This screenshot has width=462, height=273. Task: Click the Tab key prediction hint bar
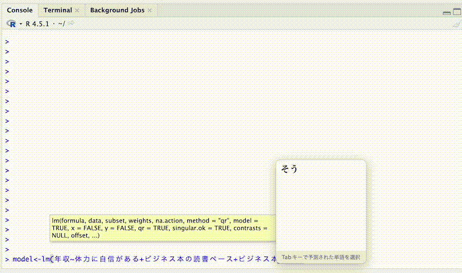click(x=321, y=258)
